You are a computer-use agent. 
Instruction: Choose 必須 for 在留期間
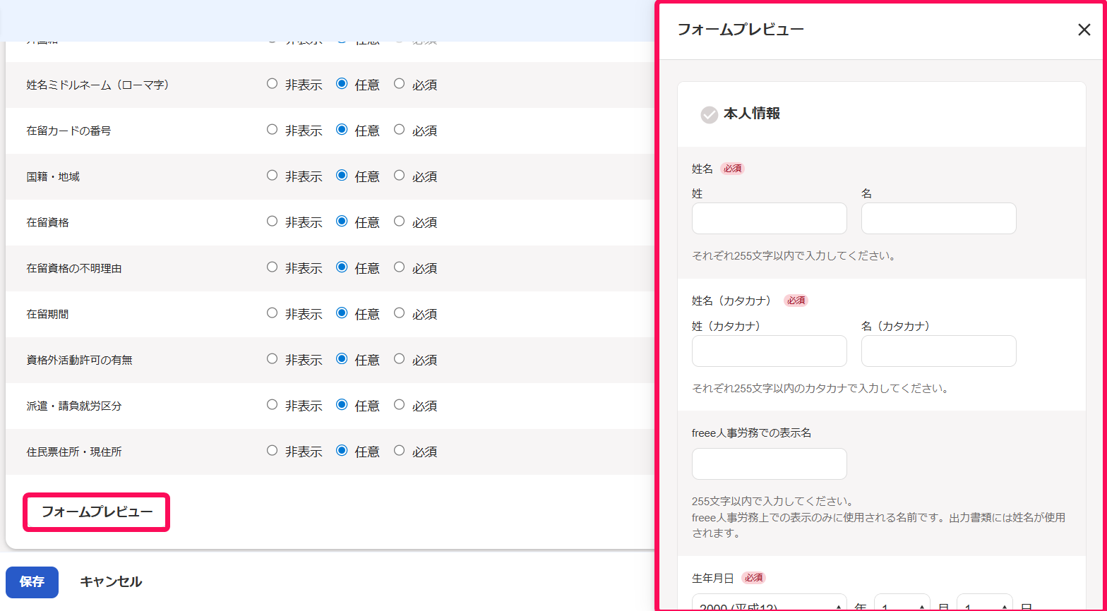400,313
